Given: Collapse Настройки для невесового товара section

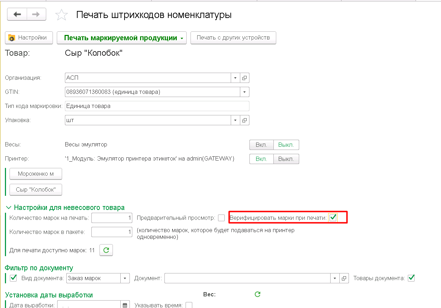Looking at the screenshot, I should [8, 208].
